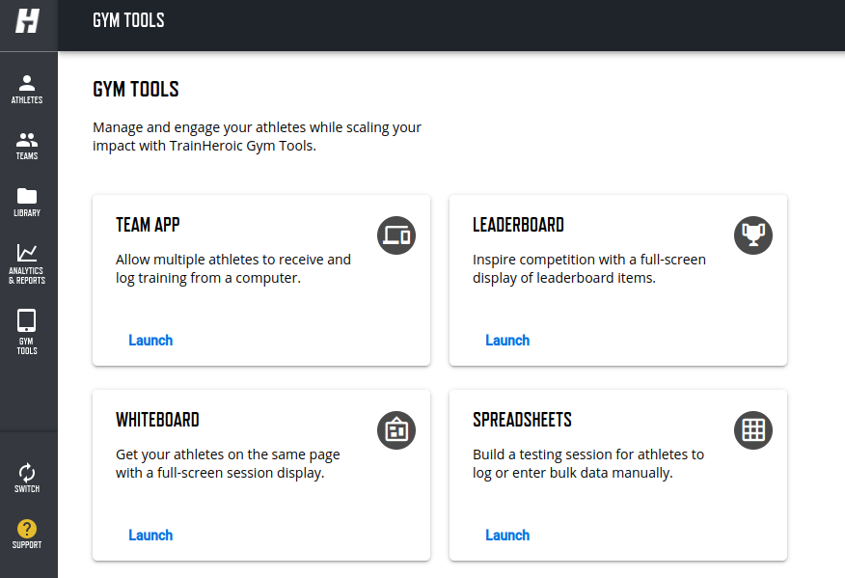Click the SPREADSHEETS card title
The height and width of the screenshot is (578, 845).
pos(522,420)
